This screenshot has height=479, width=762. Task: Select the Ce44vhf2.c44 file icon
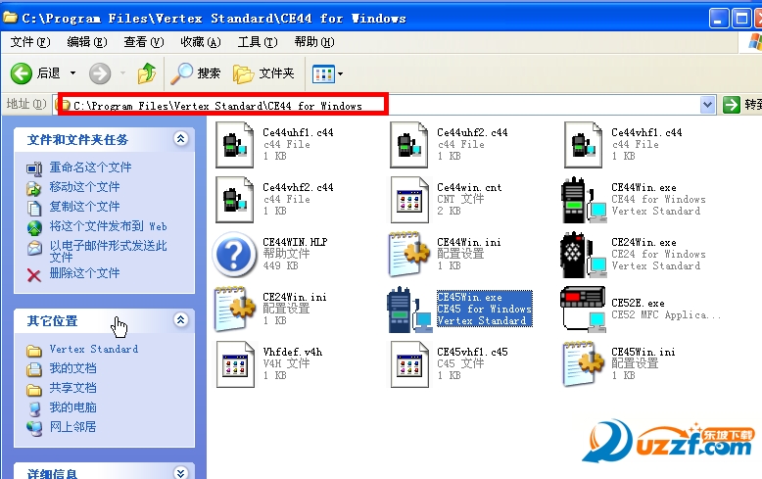(235, 200)
